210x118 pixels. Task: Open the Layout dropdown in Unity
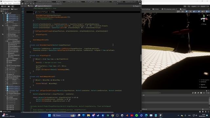pyautogui.click(x=204, y=6)
